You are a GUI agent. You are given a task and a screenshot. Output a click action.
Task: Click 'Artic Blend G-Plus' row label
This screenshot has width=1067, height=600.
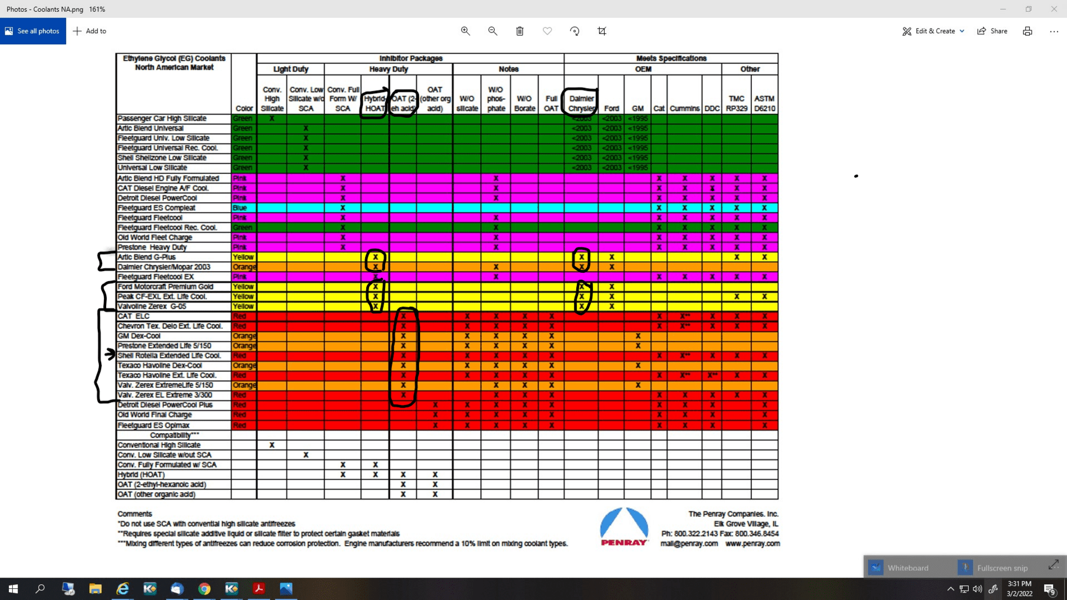(x=147, y=257)
